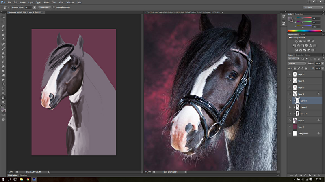
Task: Open the Essentials workspace dropdown
Action: point(313,7)
